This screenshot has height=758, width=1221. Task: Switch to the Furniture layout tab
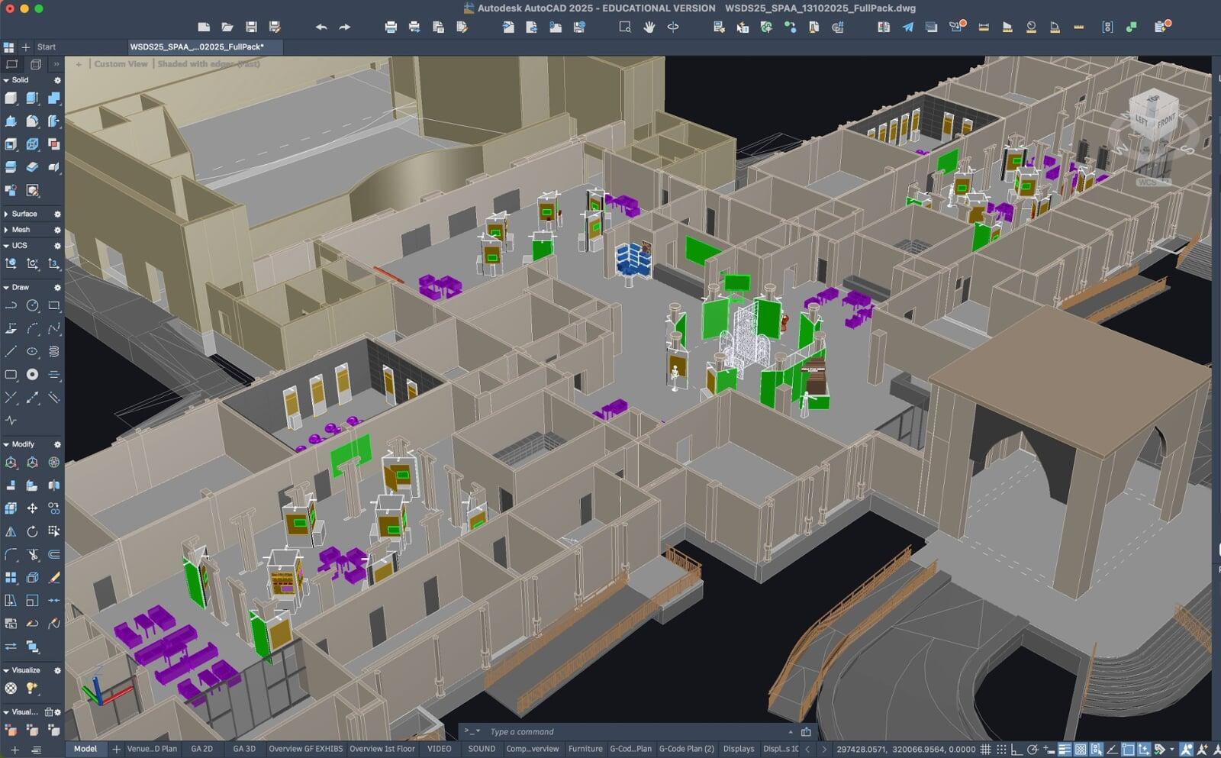pos(585,749)
